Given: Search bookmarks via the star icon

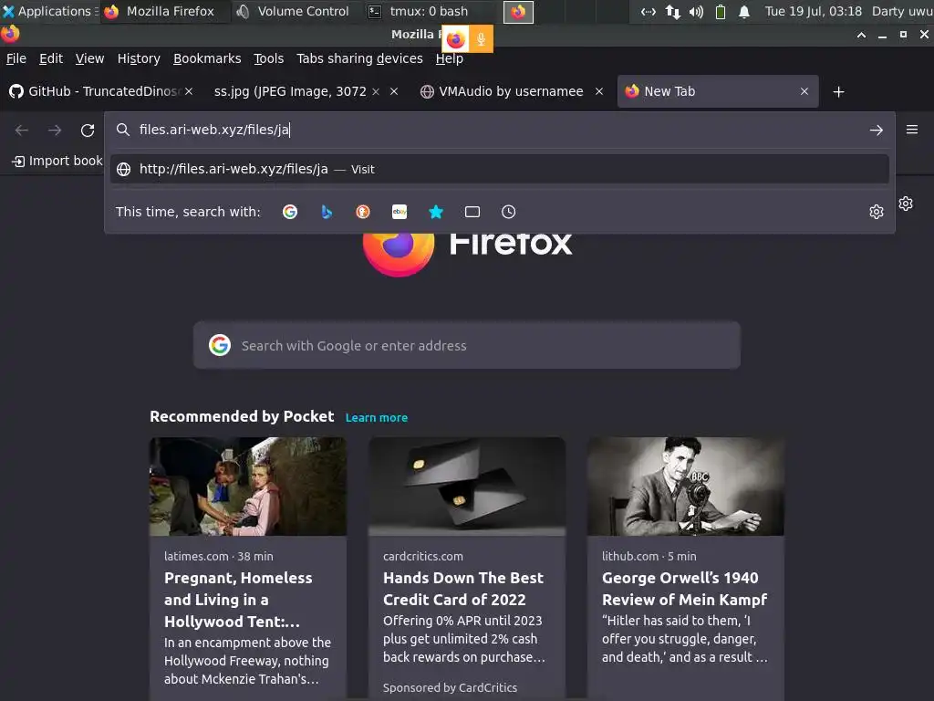Looking at the screenshot, I should coord(436,212).
